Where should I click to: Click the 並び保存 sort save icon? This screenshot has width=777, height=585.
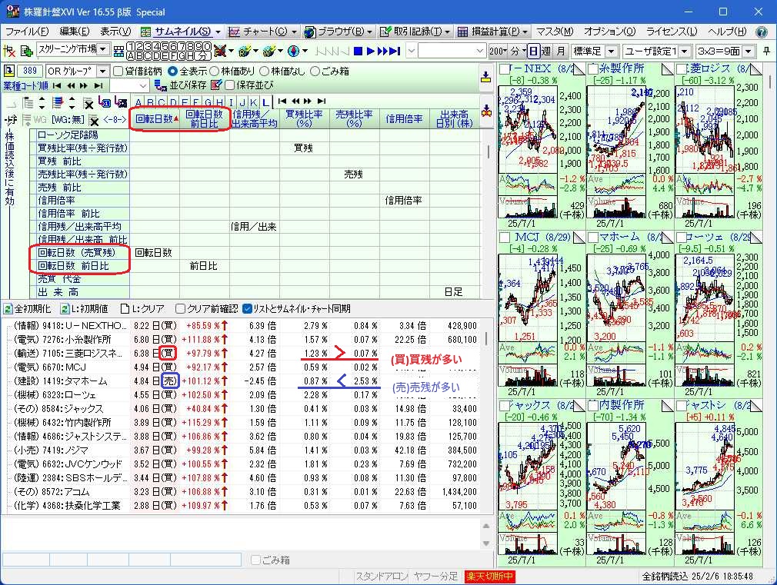(x=159, y=85)
